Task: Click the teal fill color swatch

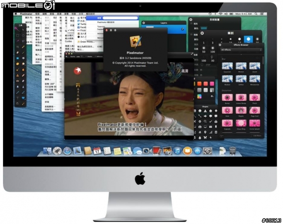Action: tap(204, 28)
